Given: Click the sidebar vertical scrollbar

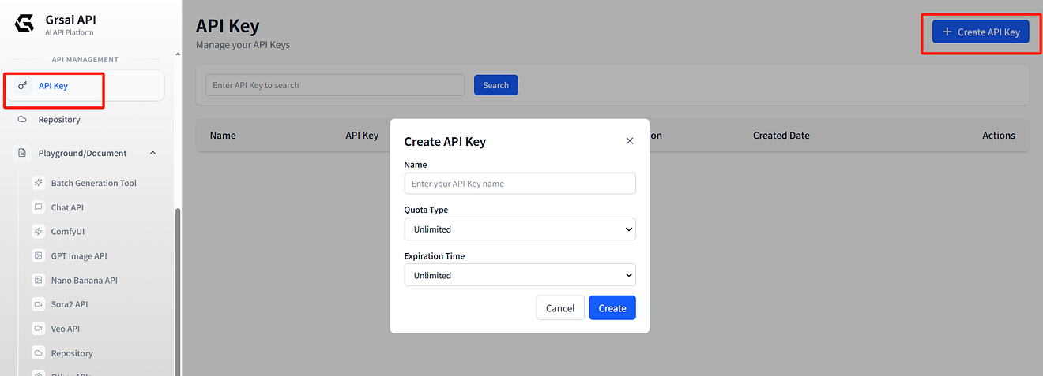Looking at the screenshot, I should 178,292.
